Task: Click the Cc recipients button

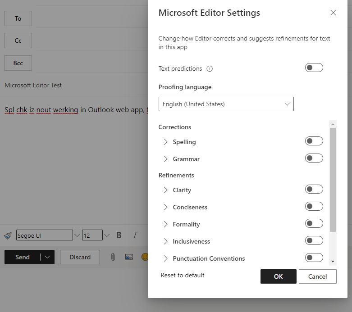Action: click(18, 41)
